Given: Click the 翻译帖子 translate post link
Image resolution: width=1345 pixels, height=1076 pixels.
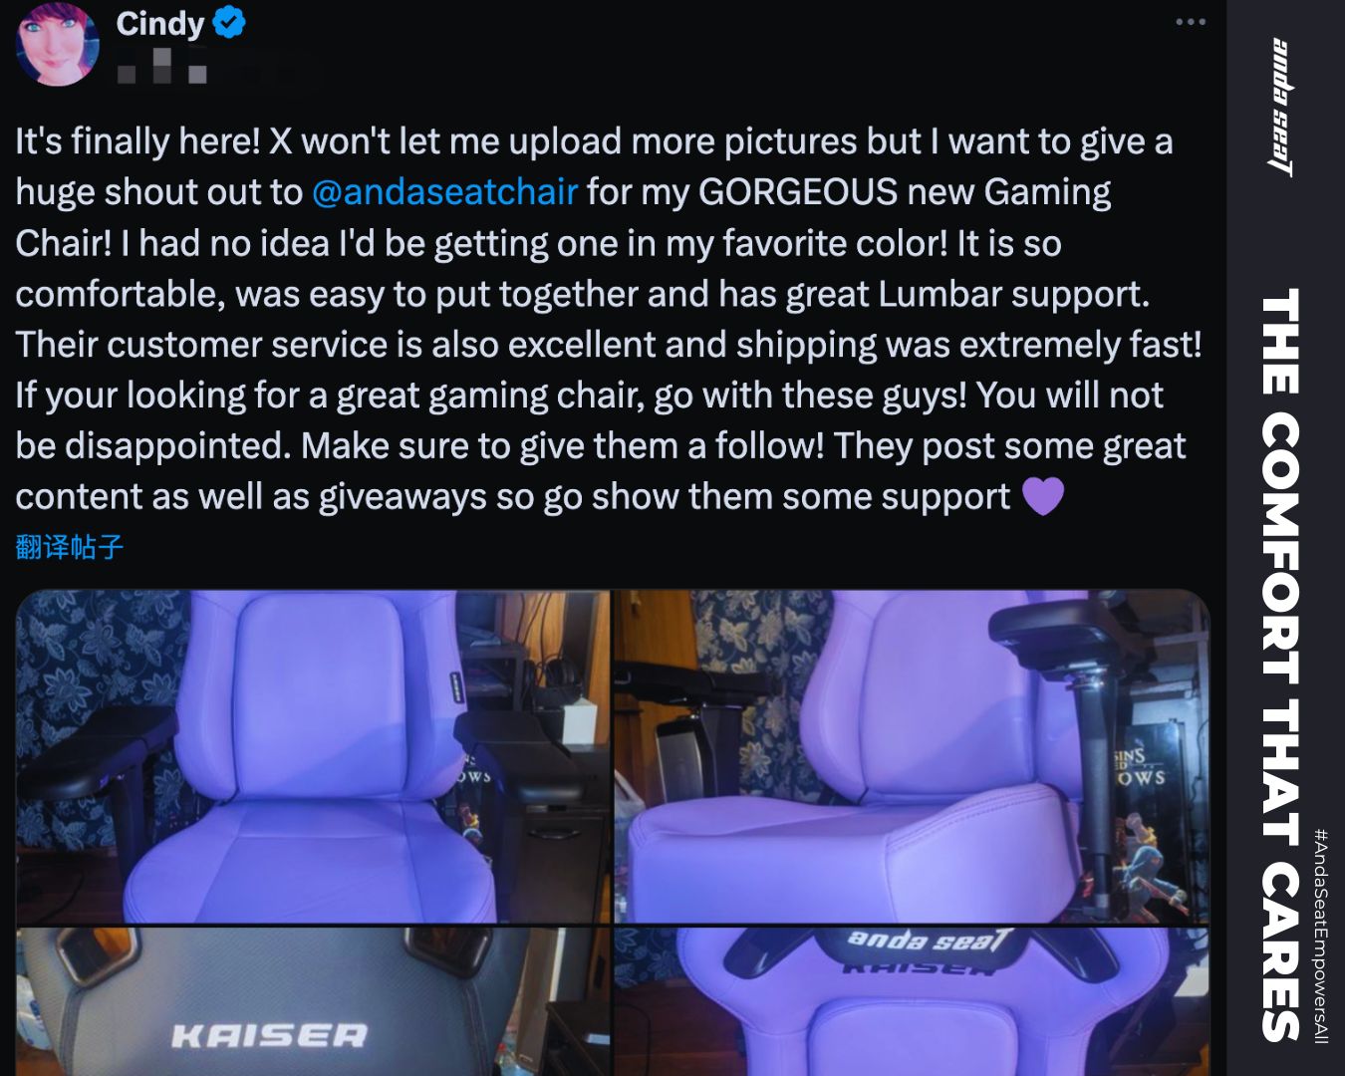Looking at the screenshot, I should (70, 546).
